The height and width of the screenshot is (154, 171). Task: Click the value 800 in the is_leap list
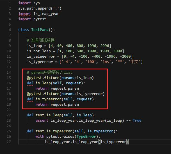[x=80, y=46]
